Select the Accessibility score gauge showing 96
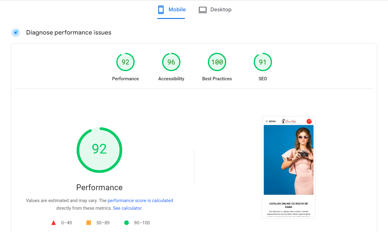The image size is (388, 232). coord(171,62)
